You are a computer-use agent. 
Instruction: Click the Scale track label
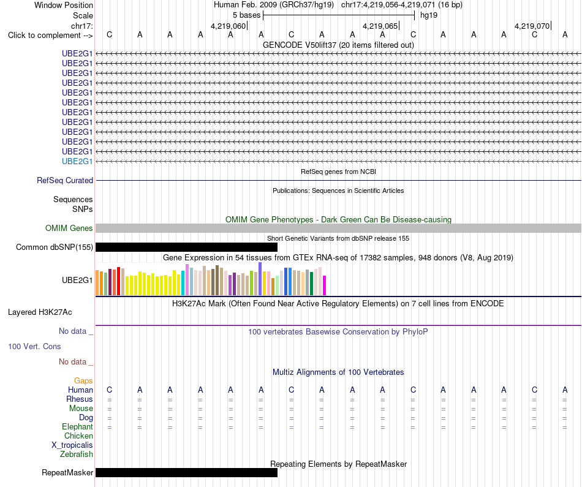pyautogui.click(x=83, y=15)
